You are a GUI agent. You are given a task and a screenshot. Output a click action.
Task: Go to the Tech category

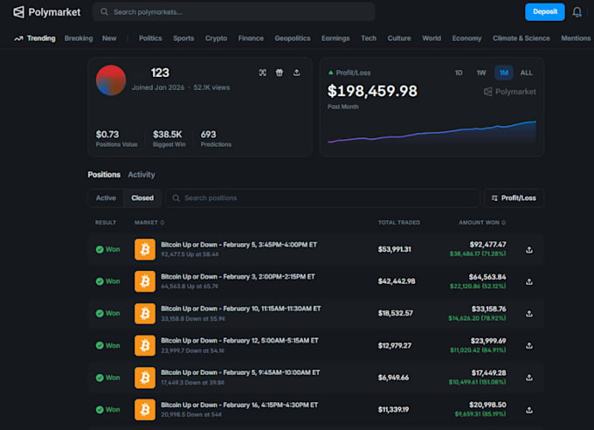(369, 38)
